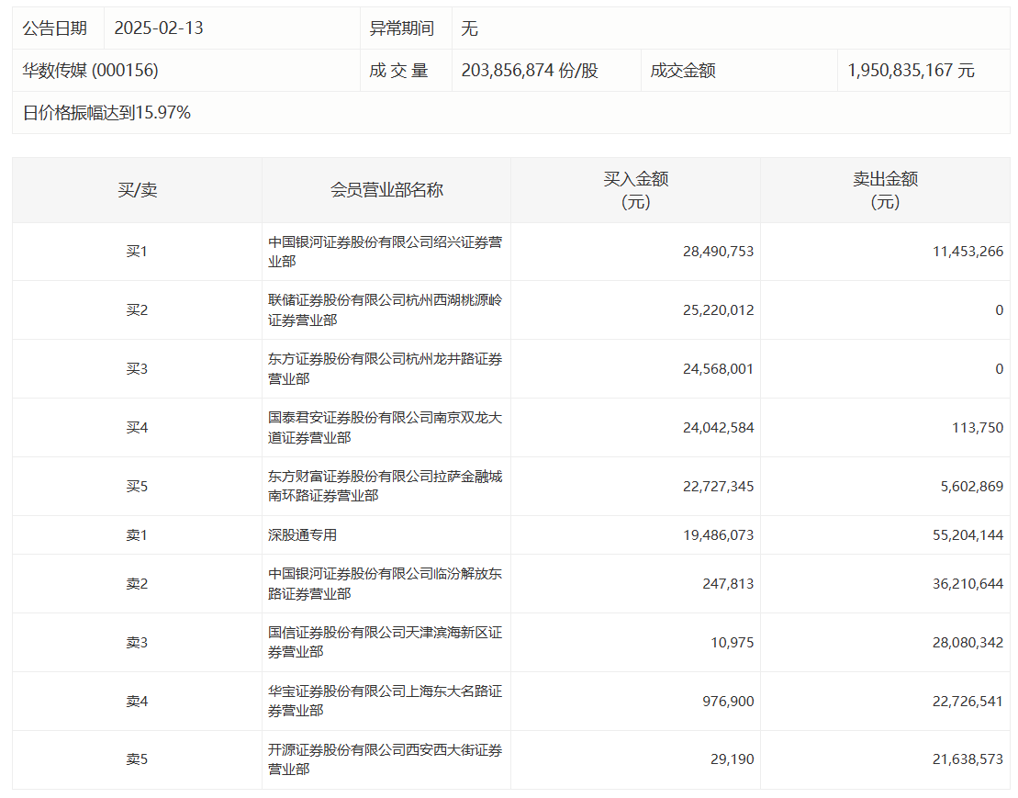1018x798 pixels.
Task: Open 联储证券杭州西湖桃源岭 branch entry
Action: pos(386,310)
